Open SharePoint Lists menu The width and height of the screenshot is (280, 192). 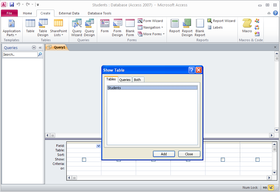(59, 28)
